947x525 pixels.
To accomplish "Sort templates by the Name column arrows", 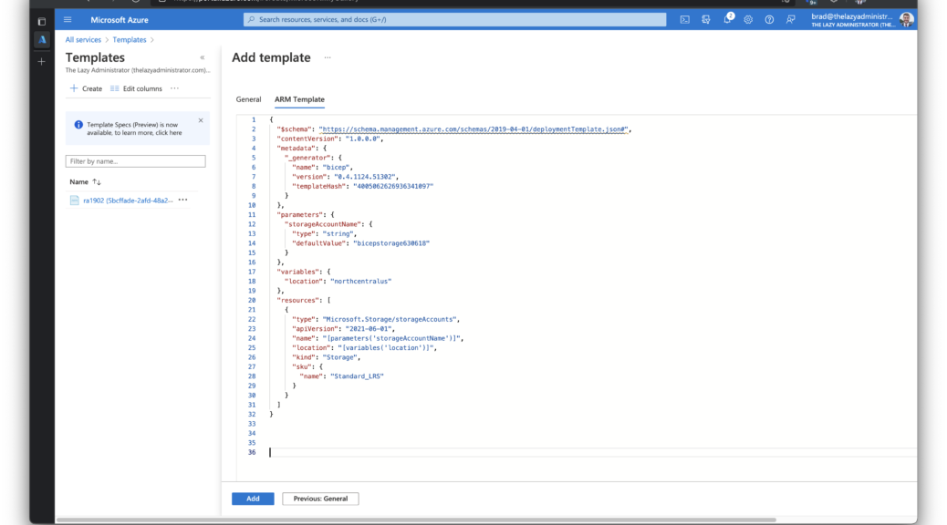I will pyautogui.click(x=97, y=181).
